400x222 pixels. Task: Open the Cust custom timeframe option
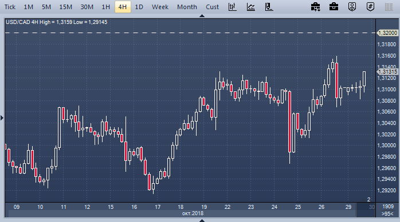point(212,7)
